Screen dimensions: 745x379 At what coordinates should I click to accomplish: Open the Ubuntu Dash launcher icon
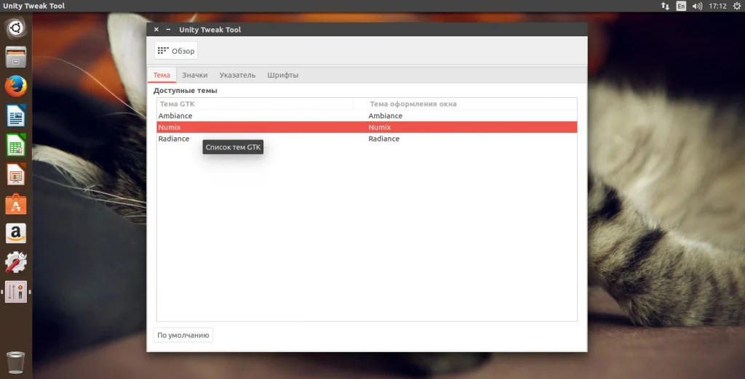[x=16, y=28]
